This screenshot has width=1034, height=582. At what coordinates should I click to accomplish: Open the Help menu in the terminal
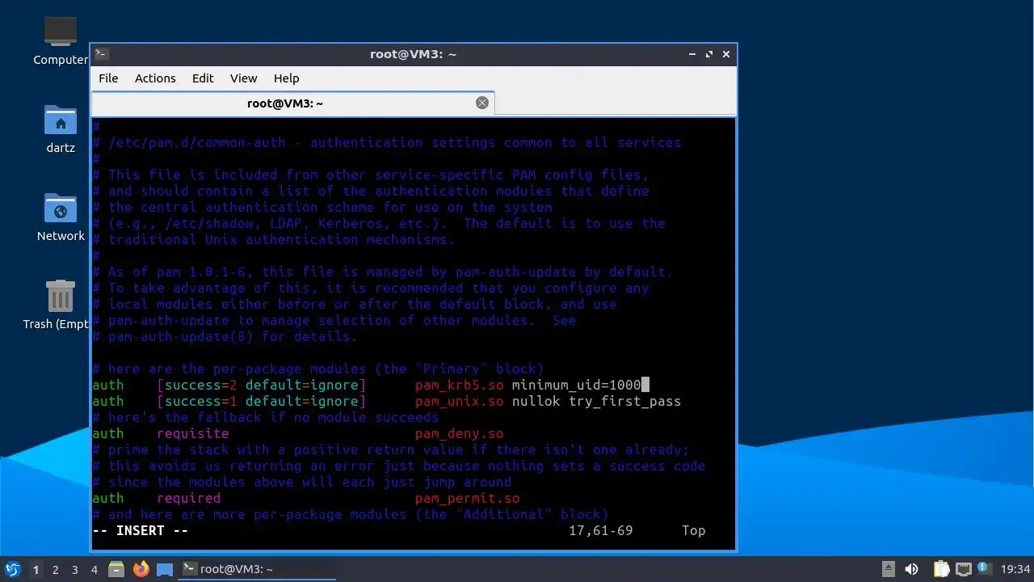tap(286, 78)
